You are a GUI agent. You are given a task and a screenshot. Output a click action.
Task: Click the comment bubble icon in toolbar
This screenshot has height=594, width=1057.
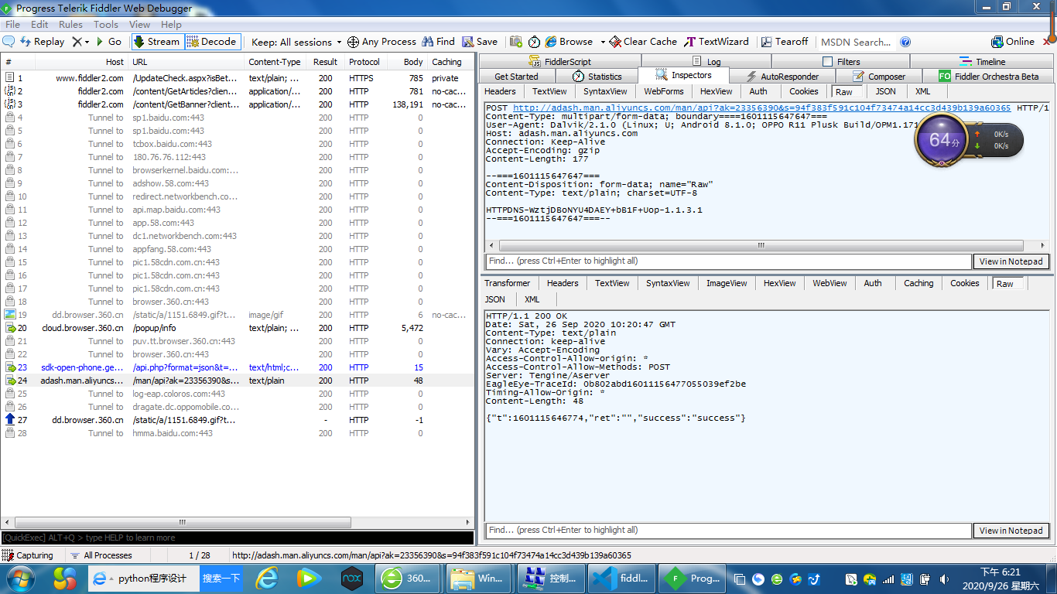point(9,42)
